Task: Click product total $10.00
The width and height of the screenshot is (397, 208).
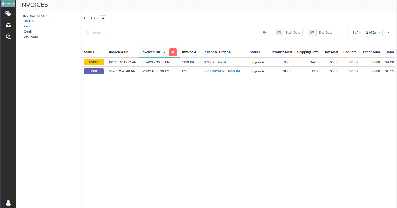Action: [287, 71]
